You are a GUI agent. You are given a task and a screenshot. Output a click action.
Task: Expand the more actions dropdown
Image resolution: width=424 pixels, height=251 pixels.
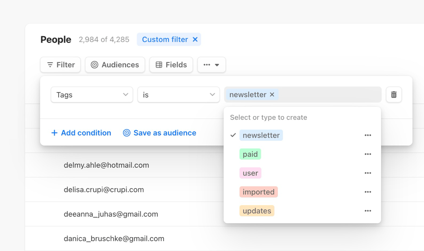coord(211,65)
